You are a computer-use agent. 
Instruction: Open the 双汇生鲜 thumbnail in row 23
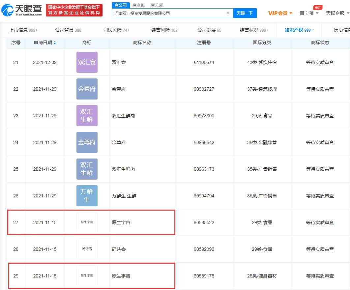[87, 116]
